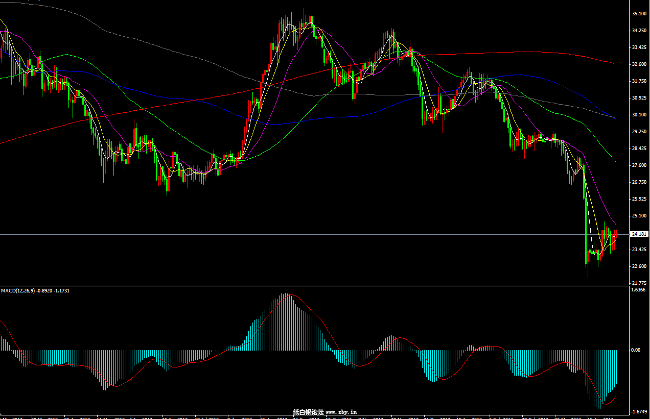This screenshot has width=650, height=419.
Task: Click the -1.6749 MACD scale minimum
Action: 638,411
